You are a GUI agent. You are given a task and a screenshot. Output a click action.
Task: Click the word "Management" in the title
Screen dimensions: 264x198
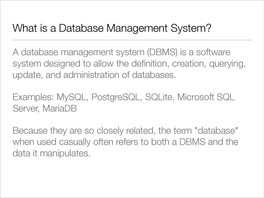[137, 28]
